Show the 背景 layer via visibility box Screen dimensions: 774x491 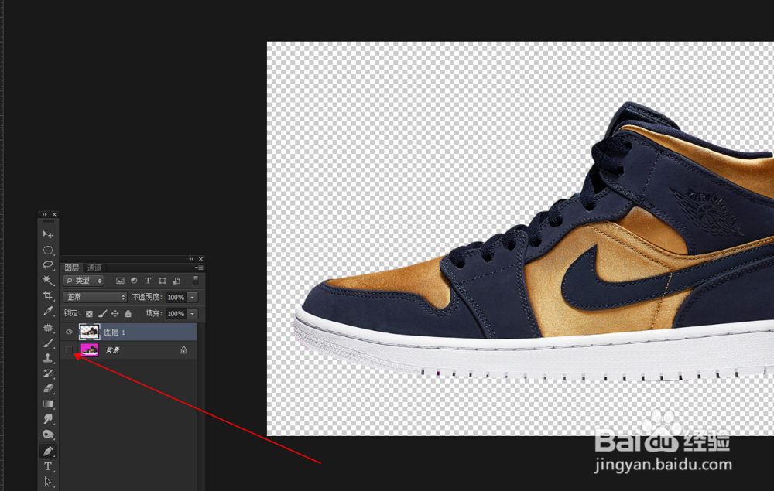pyautogui.click(x=69, y=349)
